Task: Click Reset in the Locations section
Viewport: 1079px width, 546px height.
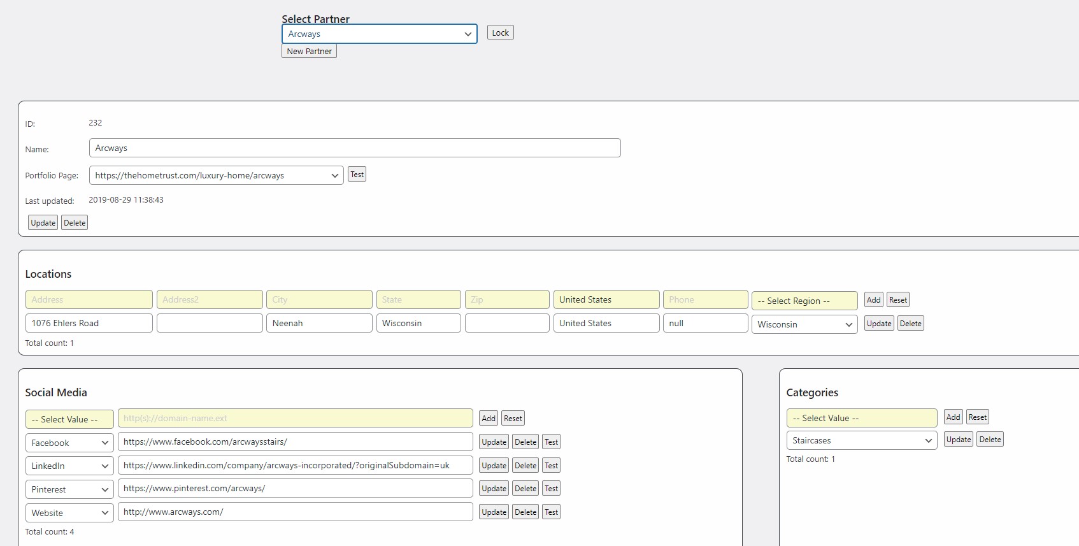Action: [897, 299]
